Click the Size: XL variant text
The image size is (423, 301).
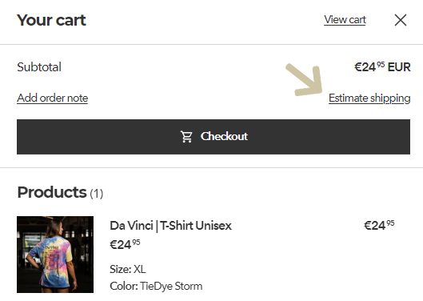tap(128, 269)
